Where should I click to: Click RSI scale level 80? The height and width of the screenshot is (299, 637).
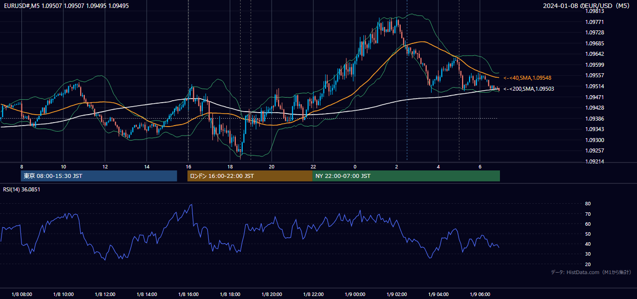[588, 204]
